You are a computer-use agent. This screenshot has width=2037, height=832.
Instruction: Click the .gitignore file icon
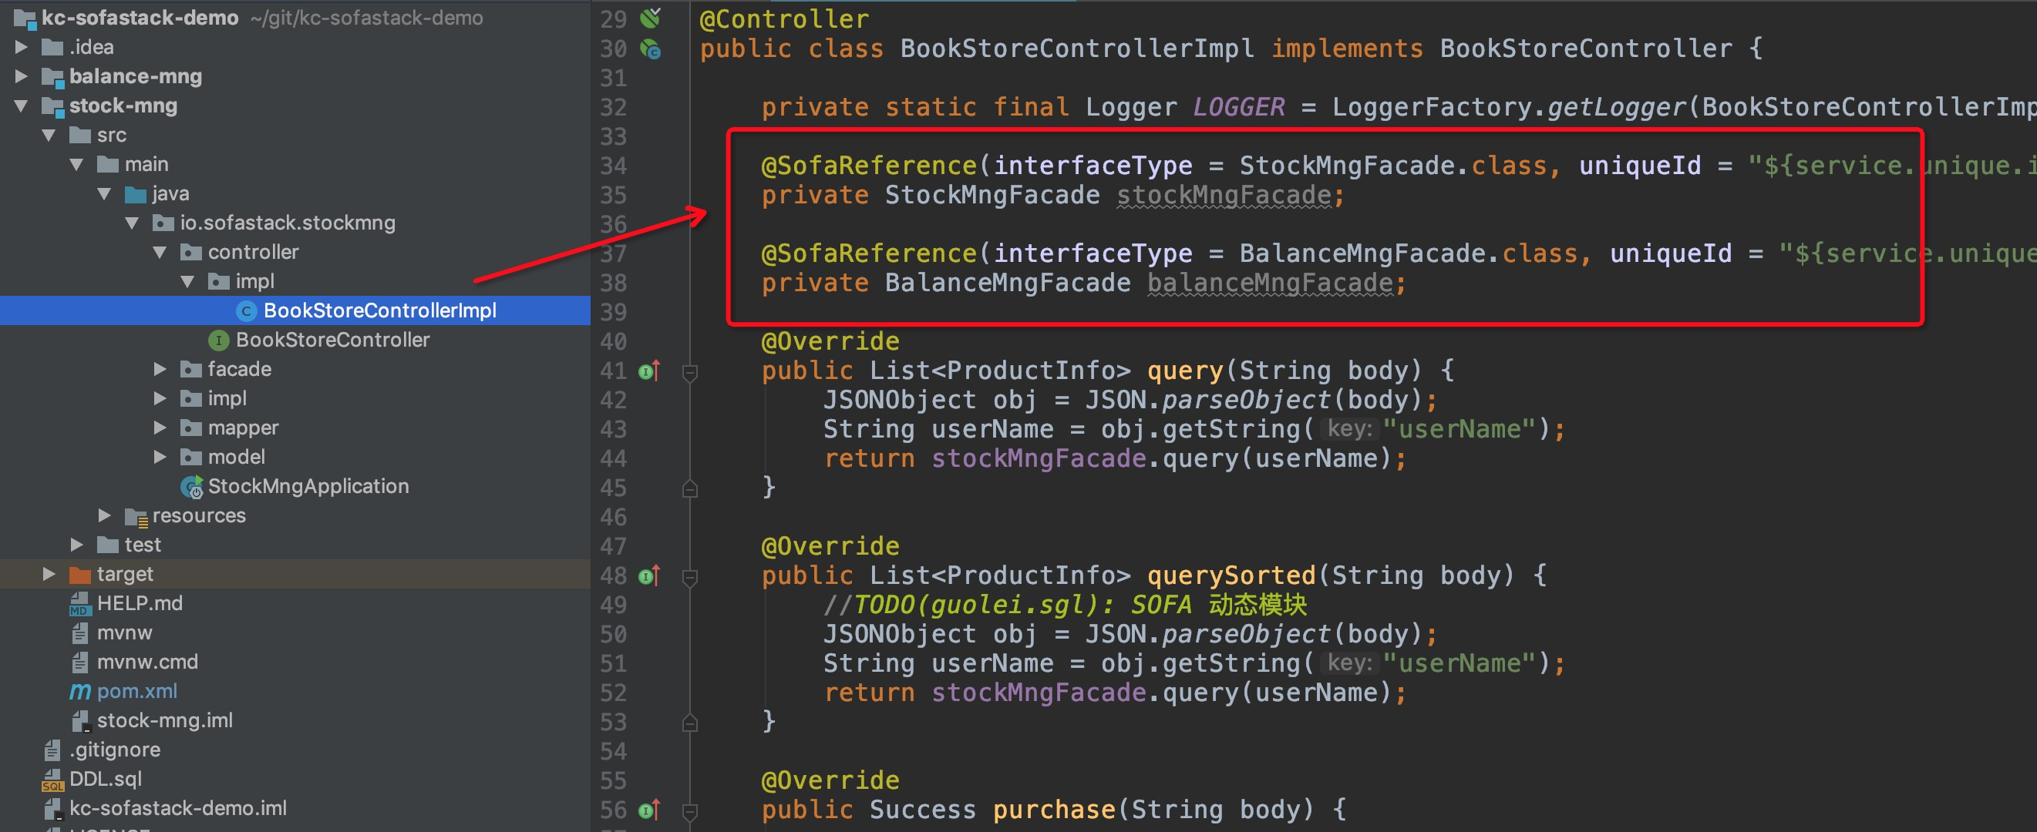(52, 750)
